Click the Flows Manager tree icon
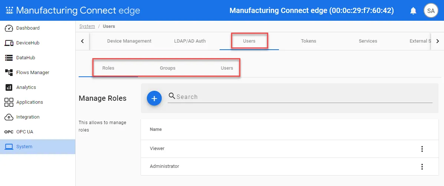This screenshot has width=444, height=186. [x=9, y=72]
